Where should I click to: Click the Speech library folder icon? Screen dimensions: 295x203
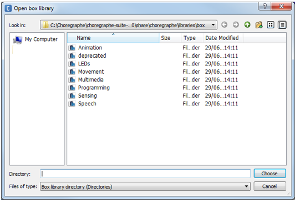(72, 104)
